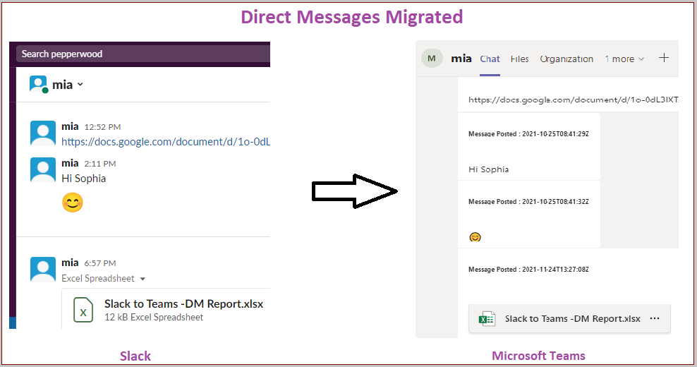Viewport: 697px width, 367px height.
Task: Click mia's avatar on the 2:11 PM message
Action: (42, 169)
